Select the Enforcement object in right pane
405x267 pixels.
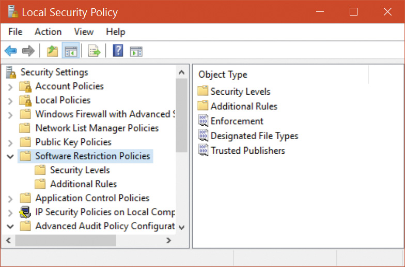pos(237,121)
